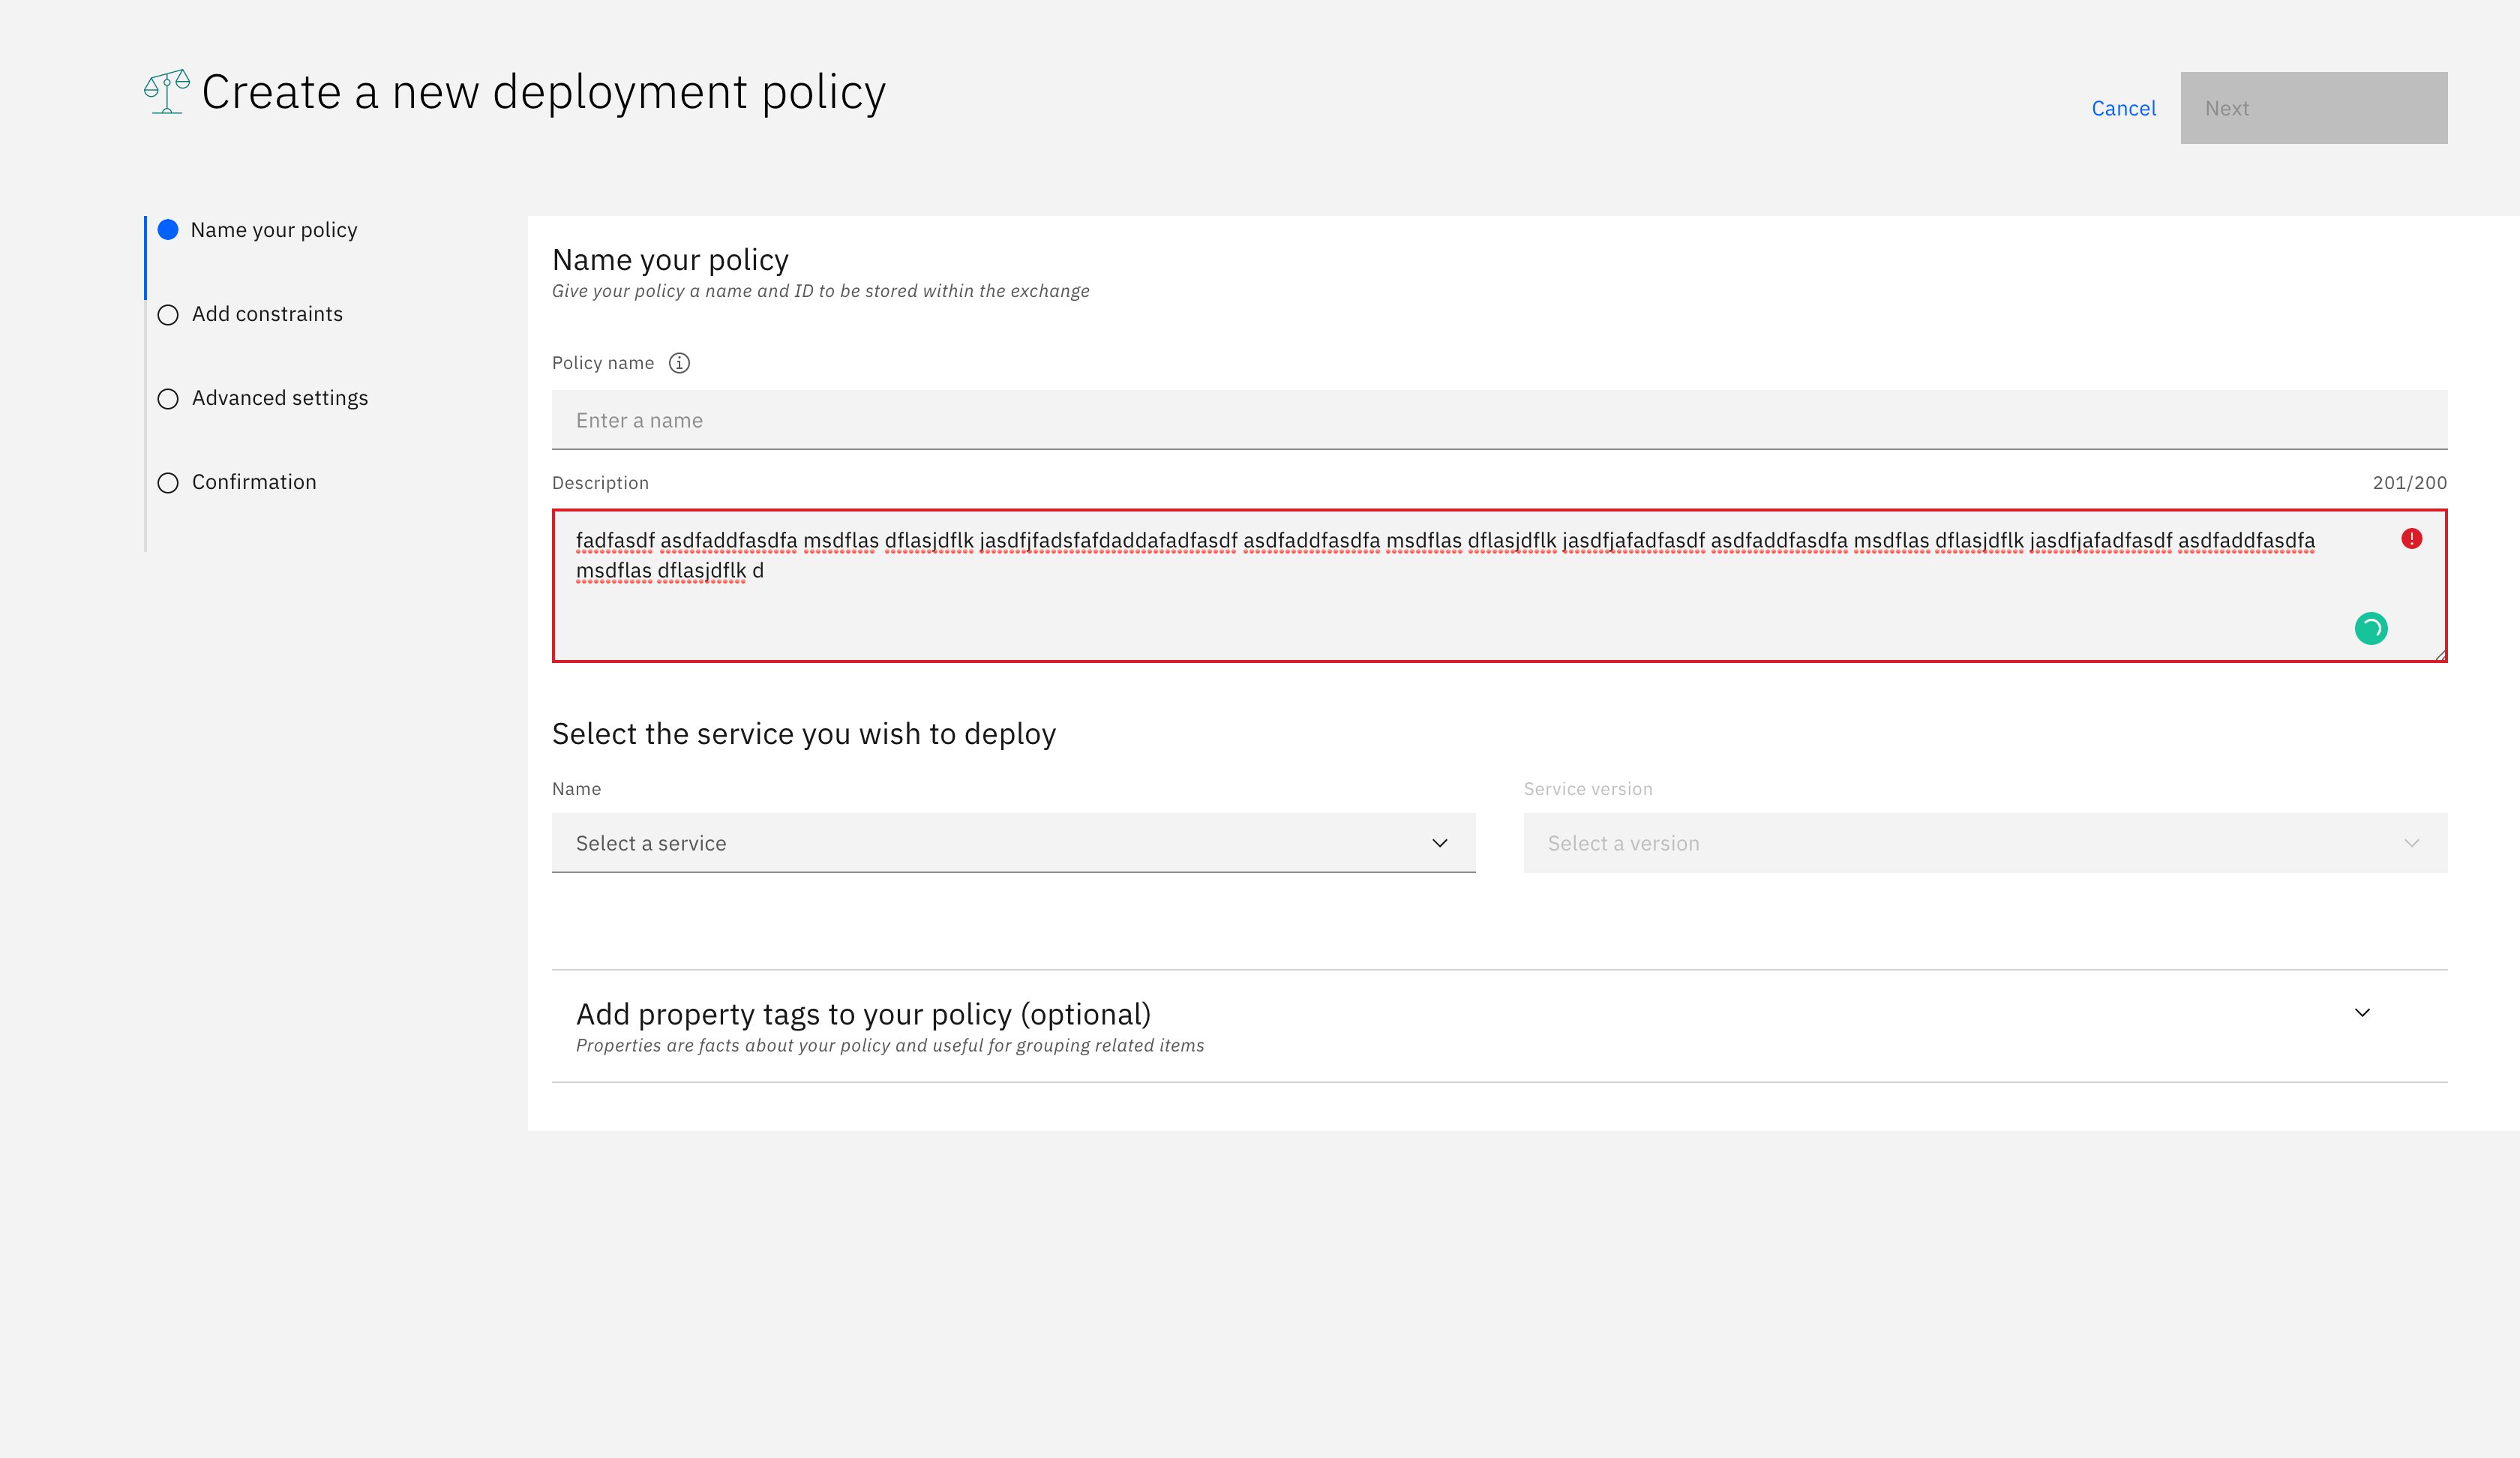Screen dimensions: 2520x1458
Task: Select the Advanced settings step circle
Action: point(168,398)
